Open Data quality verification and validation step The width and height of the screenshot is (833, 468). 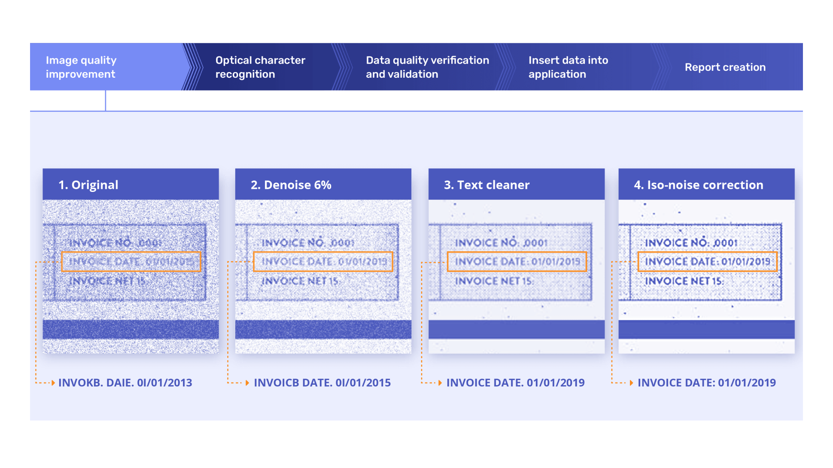427,67
